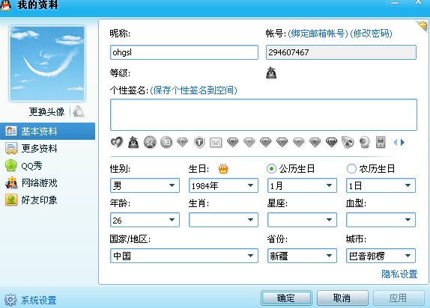Click the grey heart icon under the signature box
This screenshot has width=430, height=308.
117,142
